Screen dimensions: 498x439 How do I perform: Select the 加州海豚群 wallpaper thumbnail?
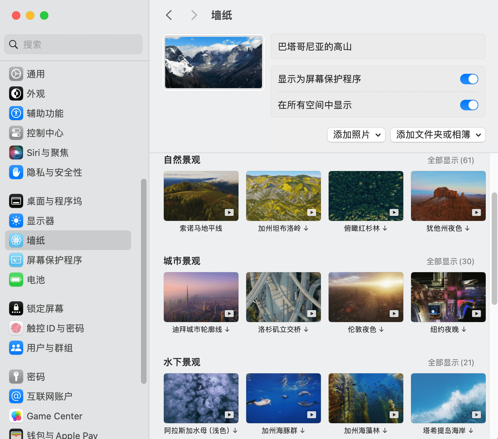pyautogui.click(x=283, y=398)
